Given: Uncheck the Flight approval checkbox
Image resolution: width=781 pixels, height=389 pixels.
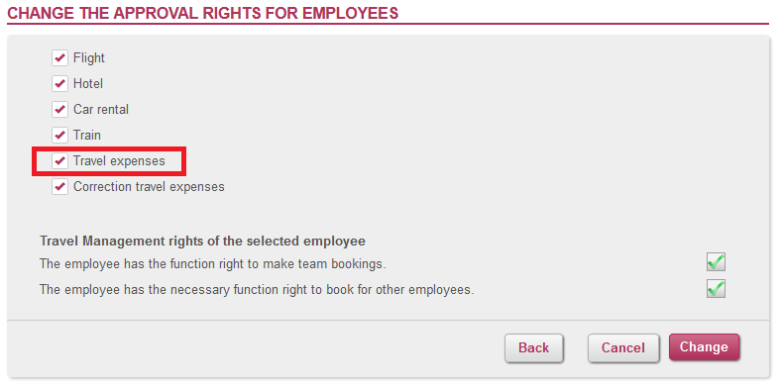Looking at the screenshot, I should coord(59,57).
